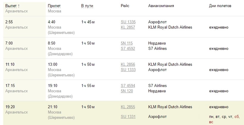Click the Рейс column header
The width and height of the screenshot is (244, 125).
tap(125, 6)
